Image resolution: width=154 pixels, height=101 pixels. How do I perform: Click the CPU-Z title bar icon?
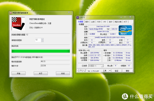click(x=78, y=18)
